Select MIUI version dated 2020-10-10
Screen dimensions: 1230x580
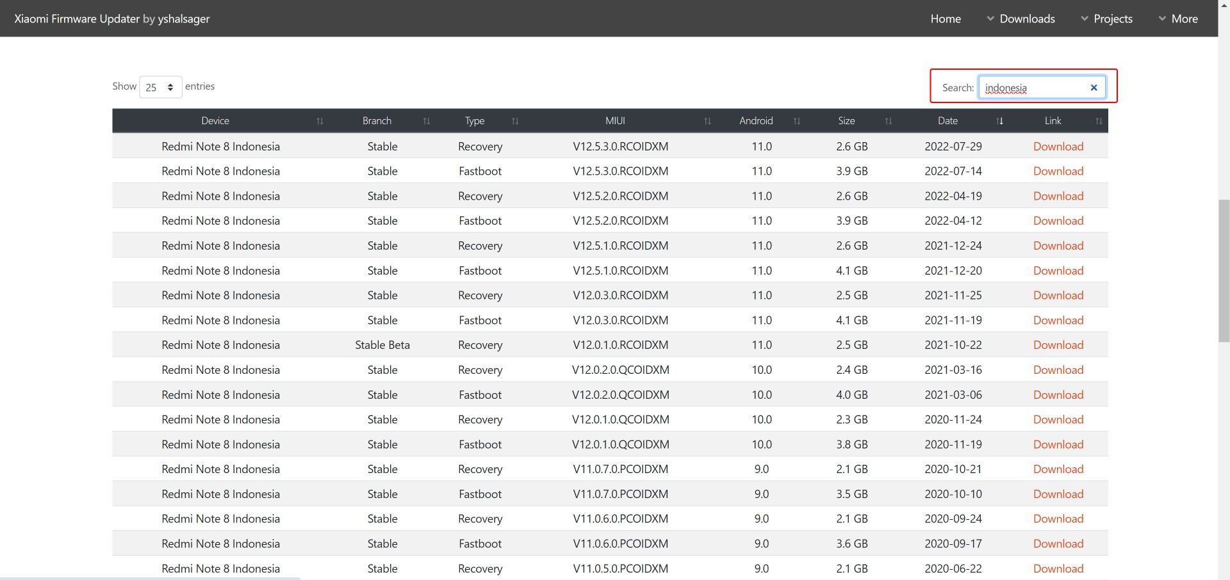(620, 494)
